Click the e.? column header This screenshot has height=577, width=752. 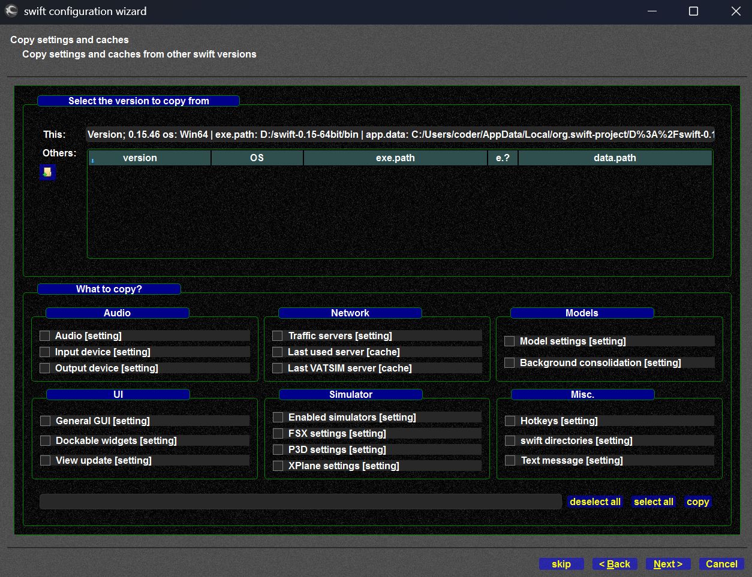[503, 158]
